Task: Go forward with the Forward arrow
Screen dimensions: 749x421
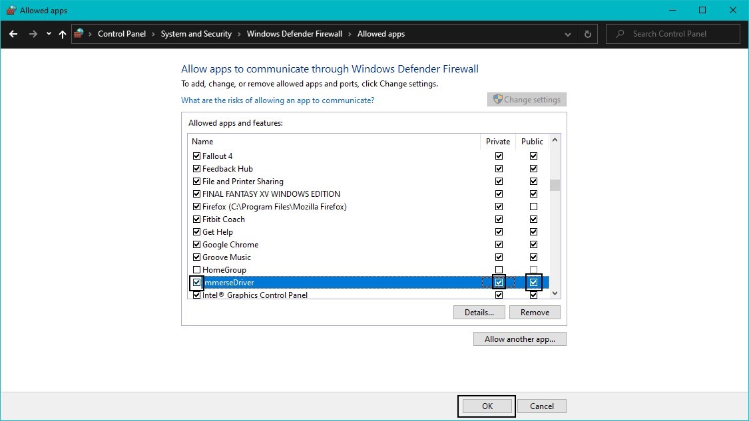Action: 33,34
